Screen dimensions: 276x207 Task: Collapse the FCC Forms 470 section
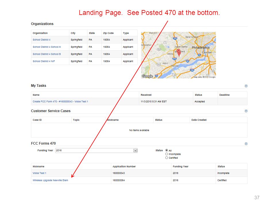tap(246, 144)
